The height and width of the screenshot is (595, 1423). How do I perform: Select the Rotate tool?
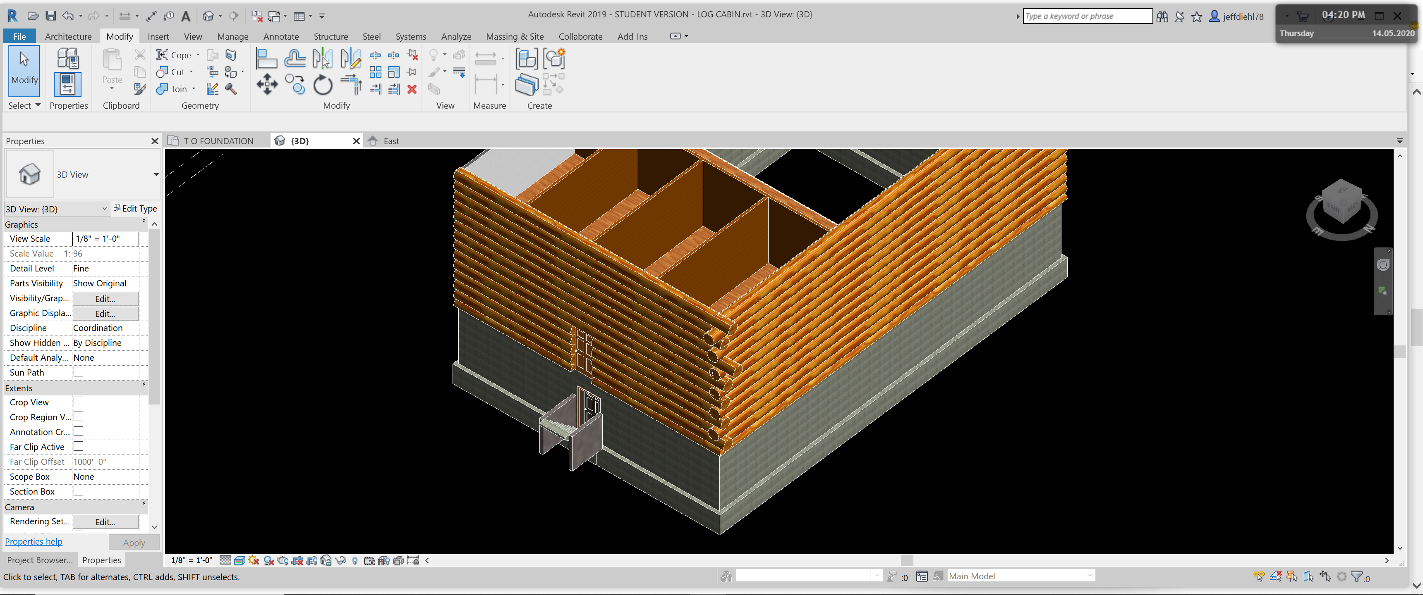323,84
